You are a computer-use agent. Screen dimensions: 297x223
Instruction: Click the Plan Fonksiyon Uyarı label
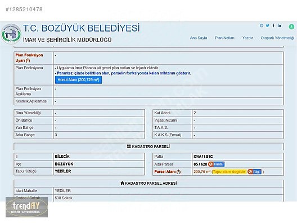point(29,58)
